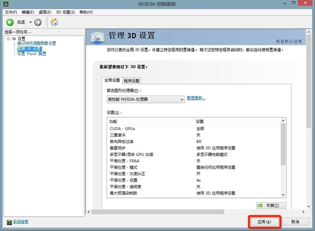The width and height of the screenshot is (315, 231).
Task: Select the 垂直同步 setting row
Action: [194, 148]
